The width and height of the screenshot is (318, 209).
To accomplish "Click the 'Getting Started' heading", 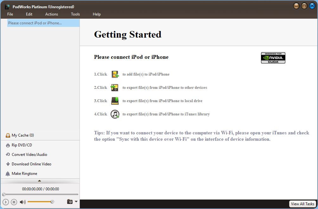I will tap(128, 34).
